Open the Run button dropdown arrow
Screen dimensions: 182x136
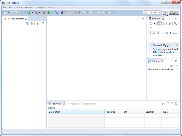coord(32,13)
